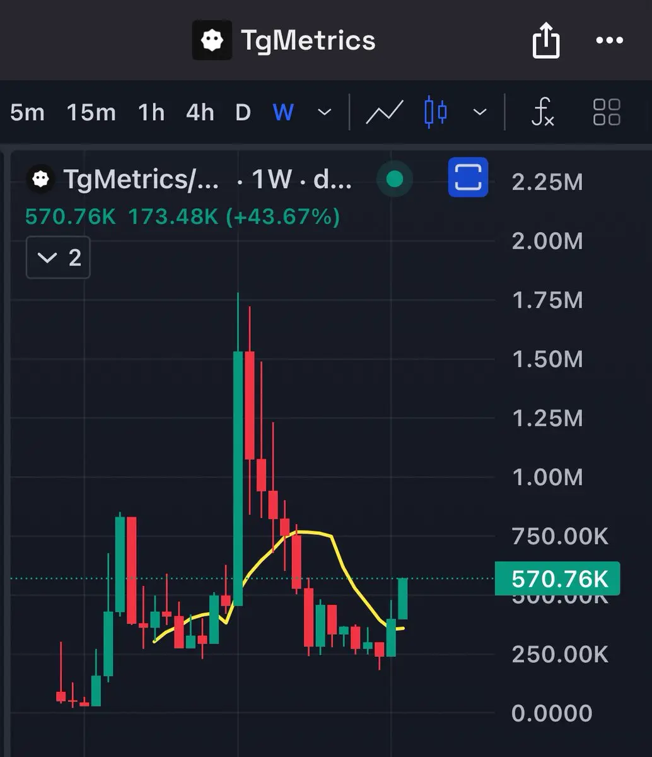The width and height of the screenshot is (652, 757).
Task: Select the 5m timeframe
Action: coord(27,113)
